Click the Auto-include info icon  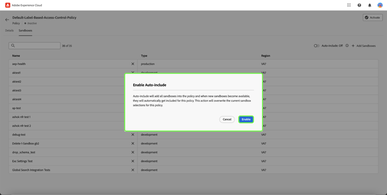point(347,46)
